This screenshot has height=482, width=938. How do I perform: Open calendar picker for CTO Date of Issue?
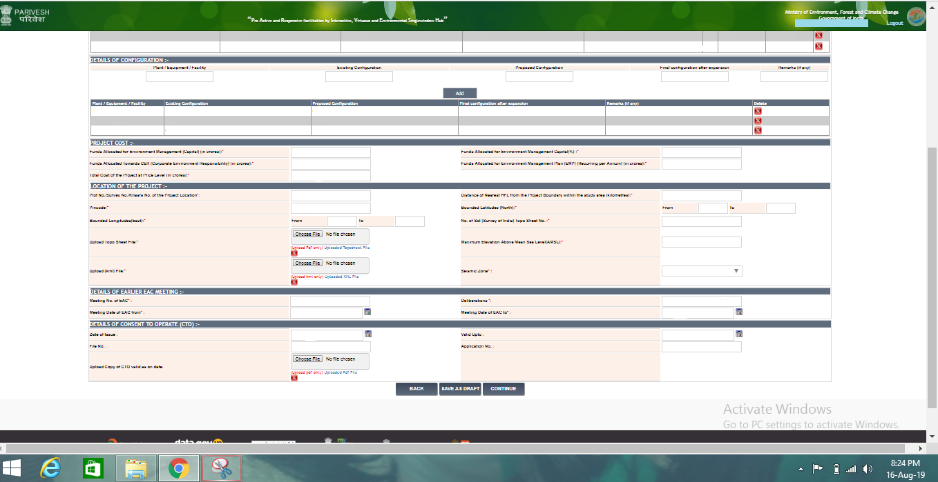(x=367, y=334)
